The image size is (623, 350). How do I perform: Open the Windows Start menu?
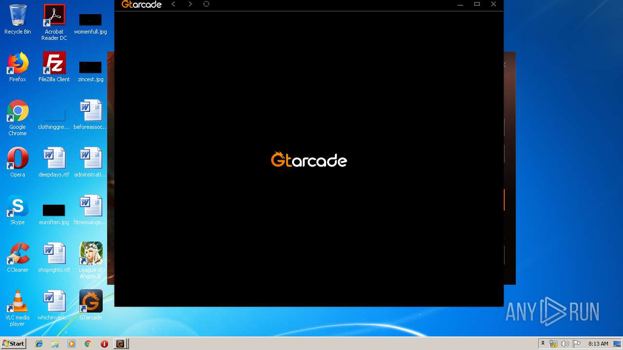[14, 344]
